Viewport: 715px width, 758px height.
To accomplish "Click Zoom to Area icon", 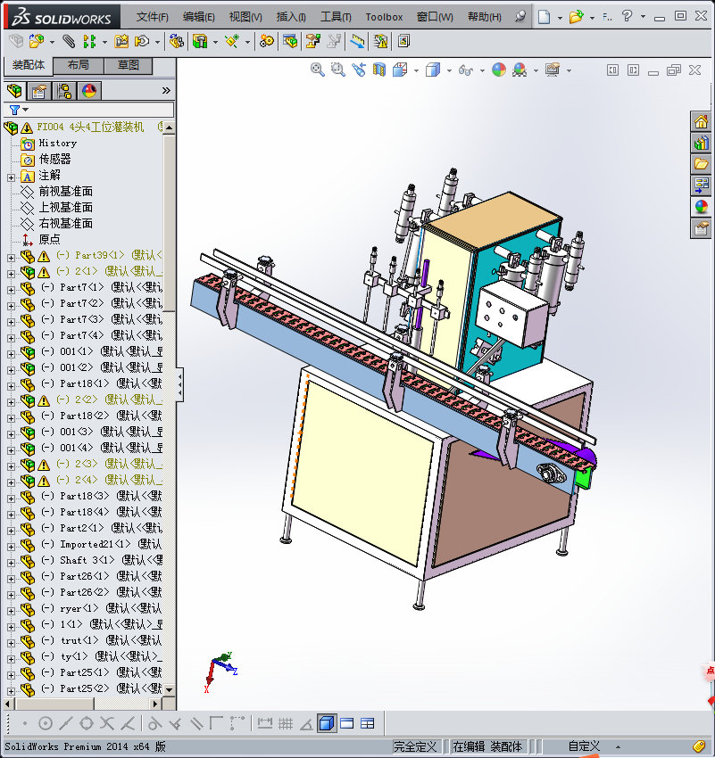I will coord(338,70).
